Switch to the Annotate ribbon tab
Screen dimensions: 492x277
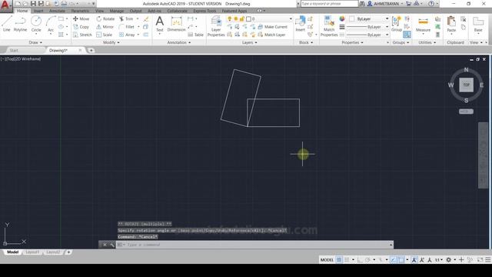(57, 11)
